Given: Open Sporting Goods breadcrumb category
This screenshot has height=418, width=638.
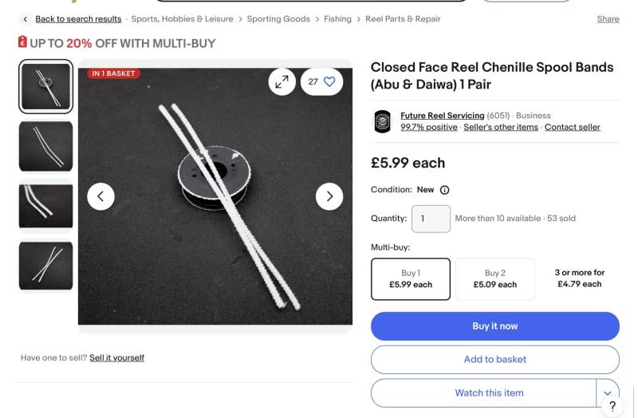Looking at the screenshot, I should 278,19.
